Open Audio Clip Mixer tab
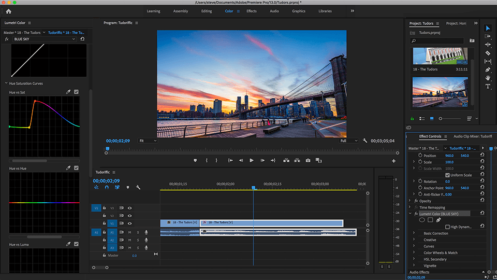Image resolution: width=497 pixels, height=280 pixels. click(473, 136)
